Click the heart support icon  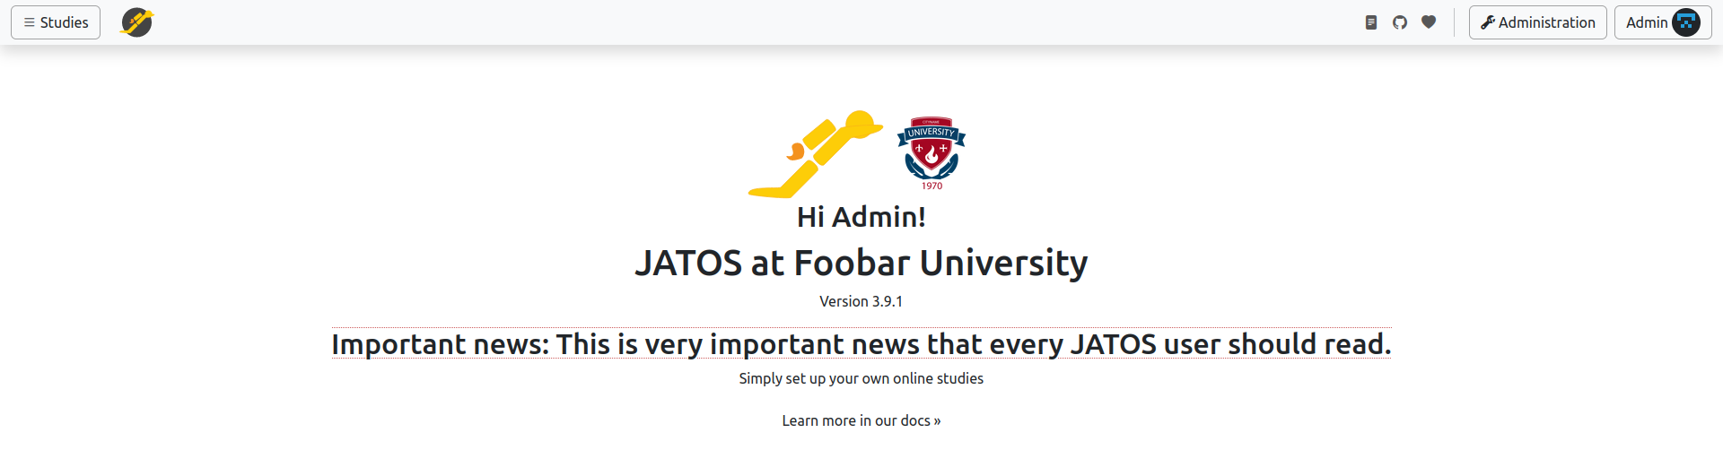tap(1429, 22)
